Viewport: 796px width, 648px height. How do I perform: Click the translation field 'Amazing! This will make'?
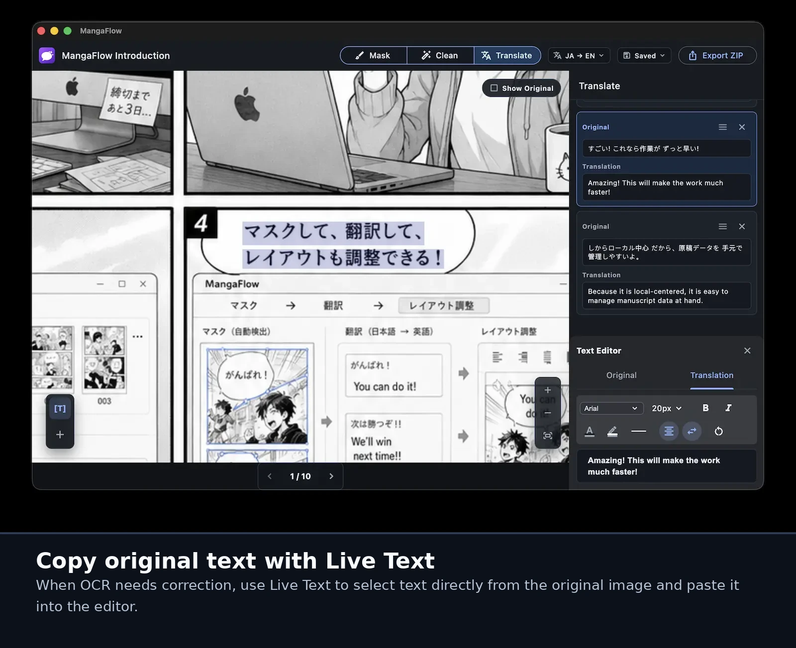(x=667, y=187)
